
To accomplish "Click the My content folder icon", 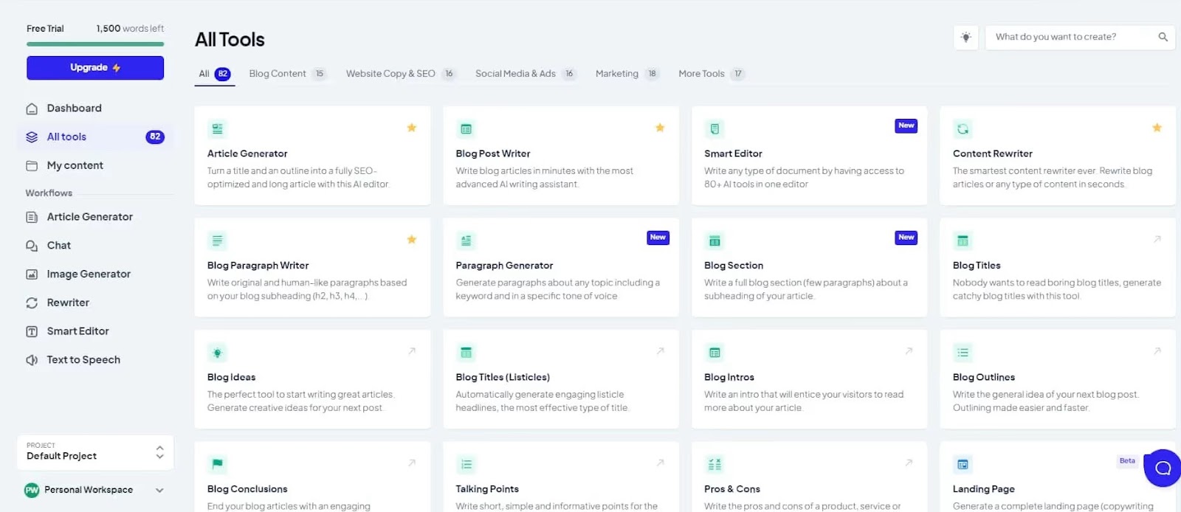I will [32, 166].
